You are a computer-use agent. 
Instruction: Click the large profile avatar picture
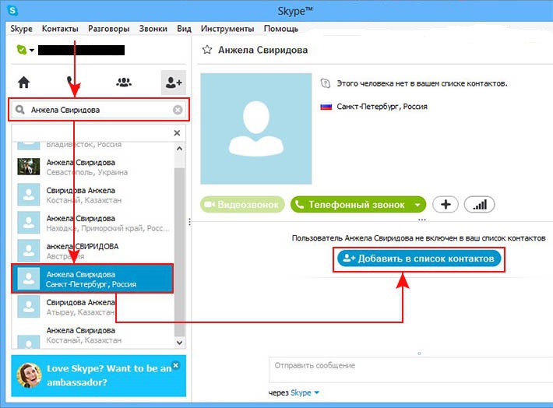tap(256, 128)
